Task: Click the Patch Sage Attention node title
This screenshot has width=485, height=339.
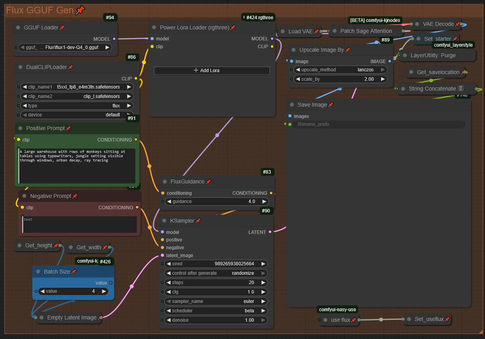Action: [x=366, y=31]
